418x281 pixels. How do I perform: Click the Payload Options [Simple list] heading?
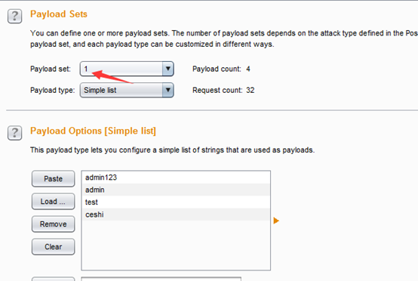[93, 131]
